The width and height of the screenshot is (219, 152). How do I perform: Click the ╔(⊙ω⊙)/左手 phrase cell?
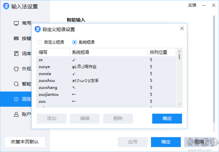click(85, 81)
